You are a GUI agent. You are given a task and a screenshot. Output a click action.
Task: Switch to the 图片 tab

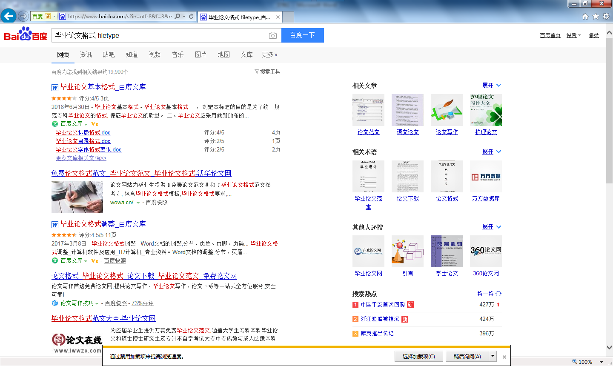(x=201, y=54)
